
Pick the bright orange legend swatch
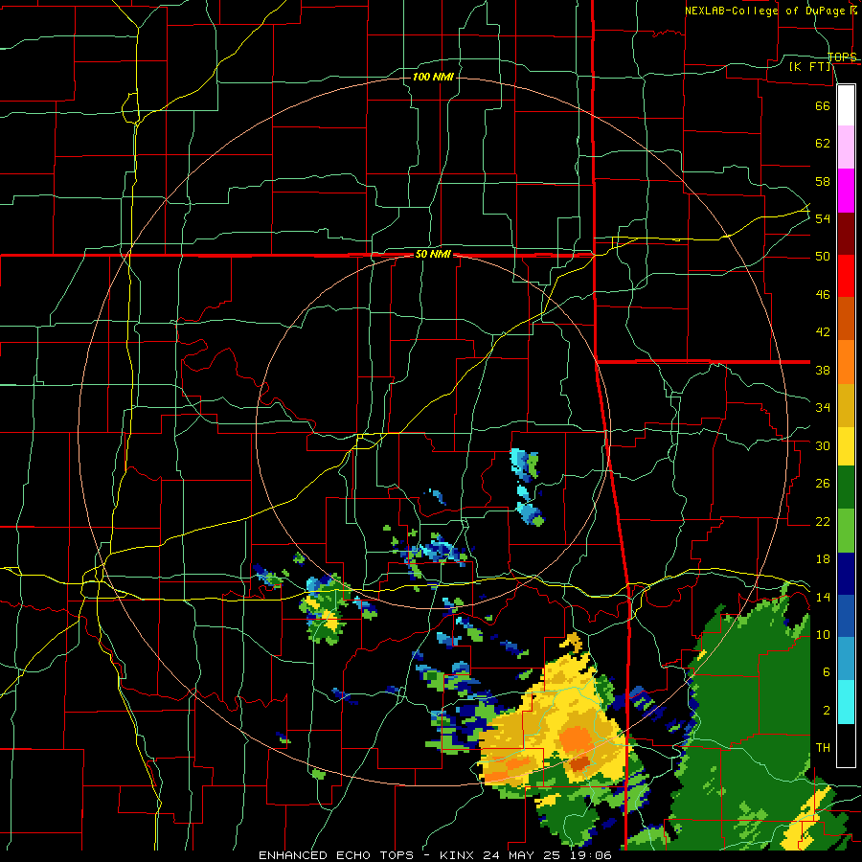coord(846,362)
